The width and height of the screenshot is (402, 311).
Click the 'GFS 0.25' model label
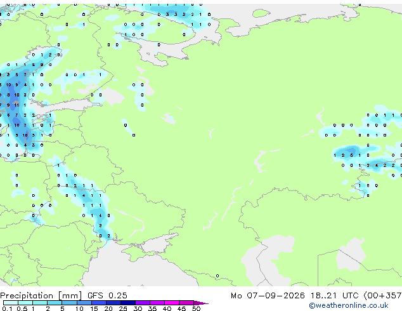pyautogui.click(x=107, y=296)
